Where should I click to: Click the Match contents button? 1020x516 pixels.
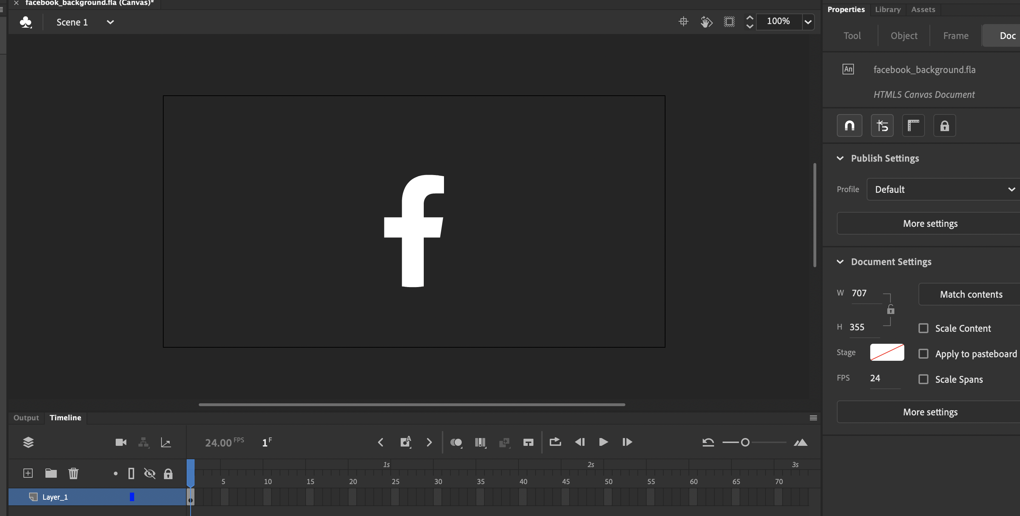pyautogui.click(x=971, y=294)
